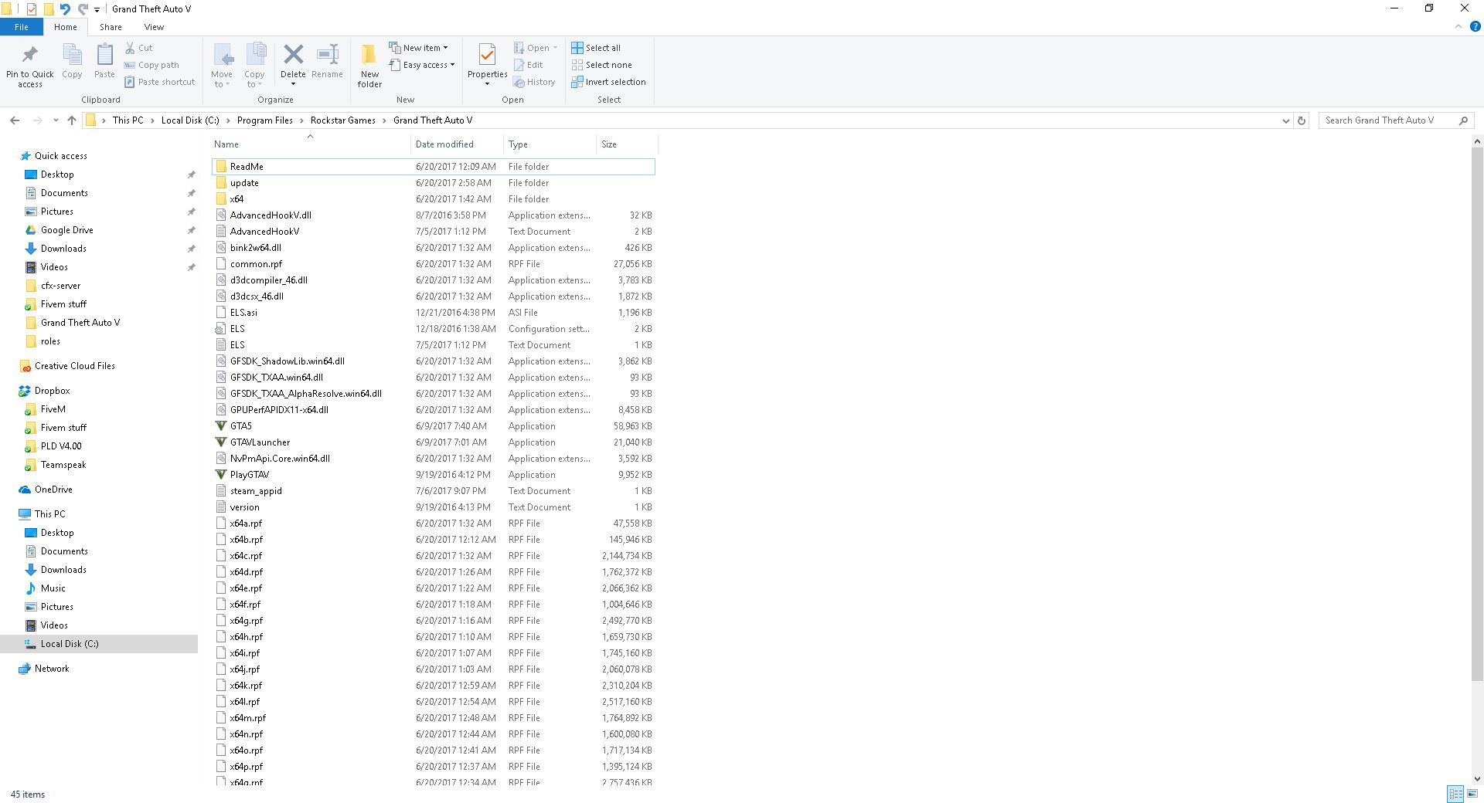Switch to the Home ribbon tab
Screen dimensions: 1484x803
pyautogui.click(x=66, y=27)
